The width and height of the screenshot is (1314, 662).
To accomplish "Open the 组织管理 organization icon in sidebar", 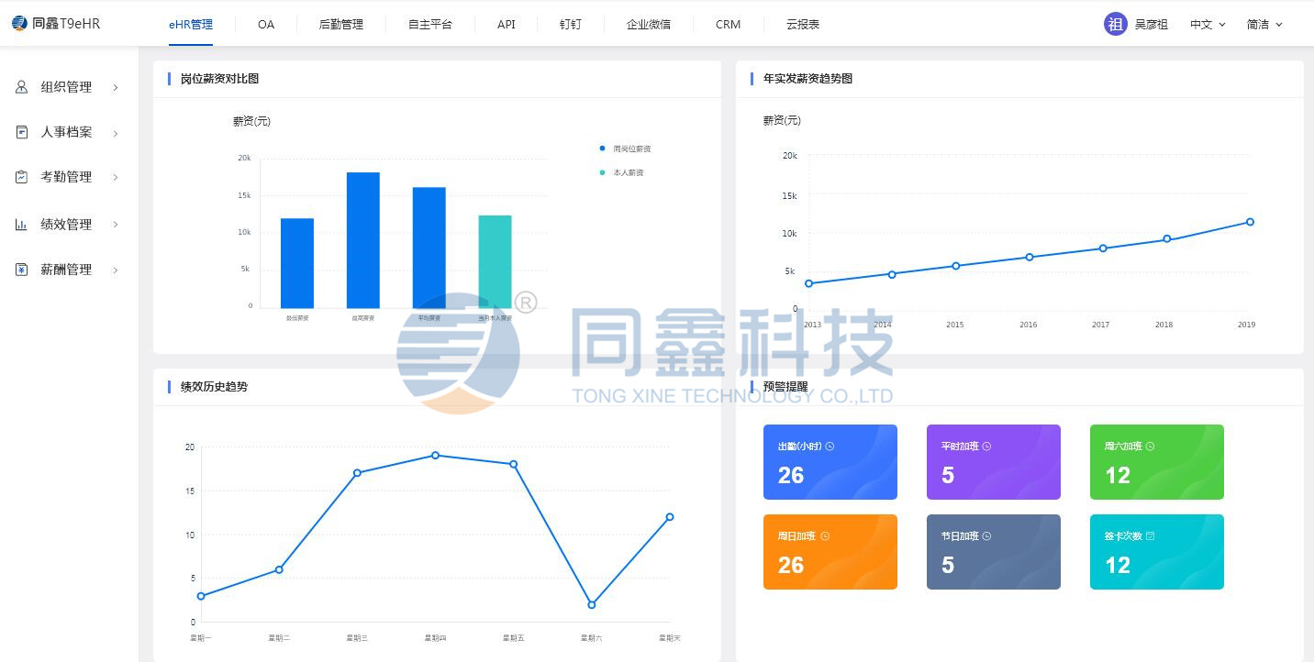I will 20,87.
